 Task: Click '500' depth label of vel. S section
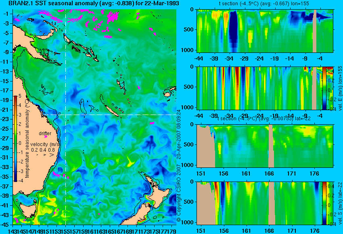coord(188,202)
